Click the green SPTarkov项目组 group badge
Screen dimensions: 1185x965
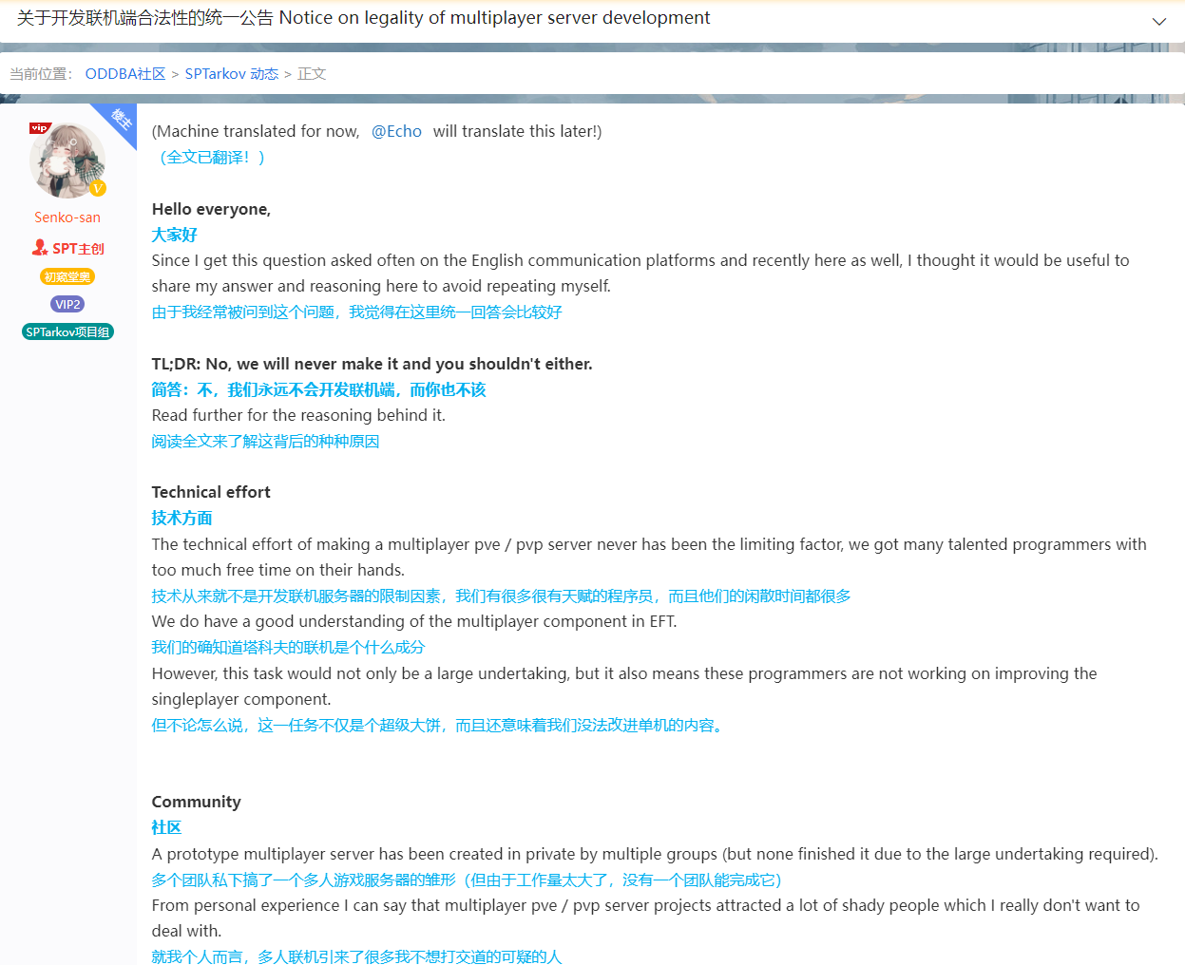pos(67,331)
